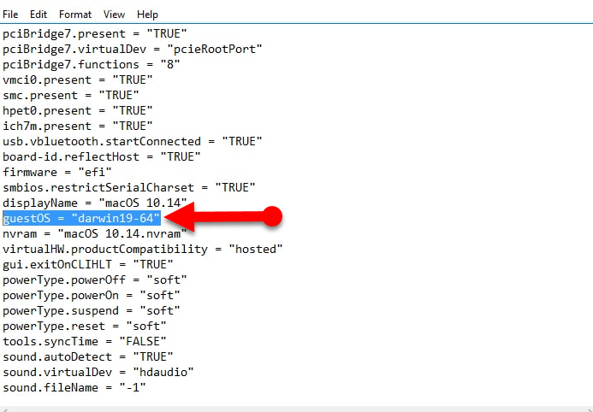593x412 pixels.
Task: Open the Edit menu
Action: point(39,15)
